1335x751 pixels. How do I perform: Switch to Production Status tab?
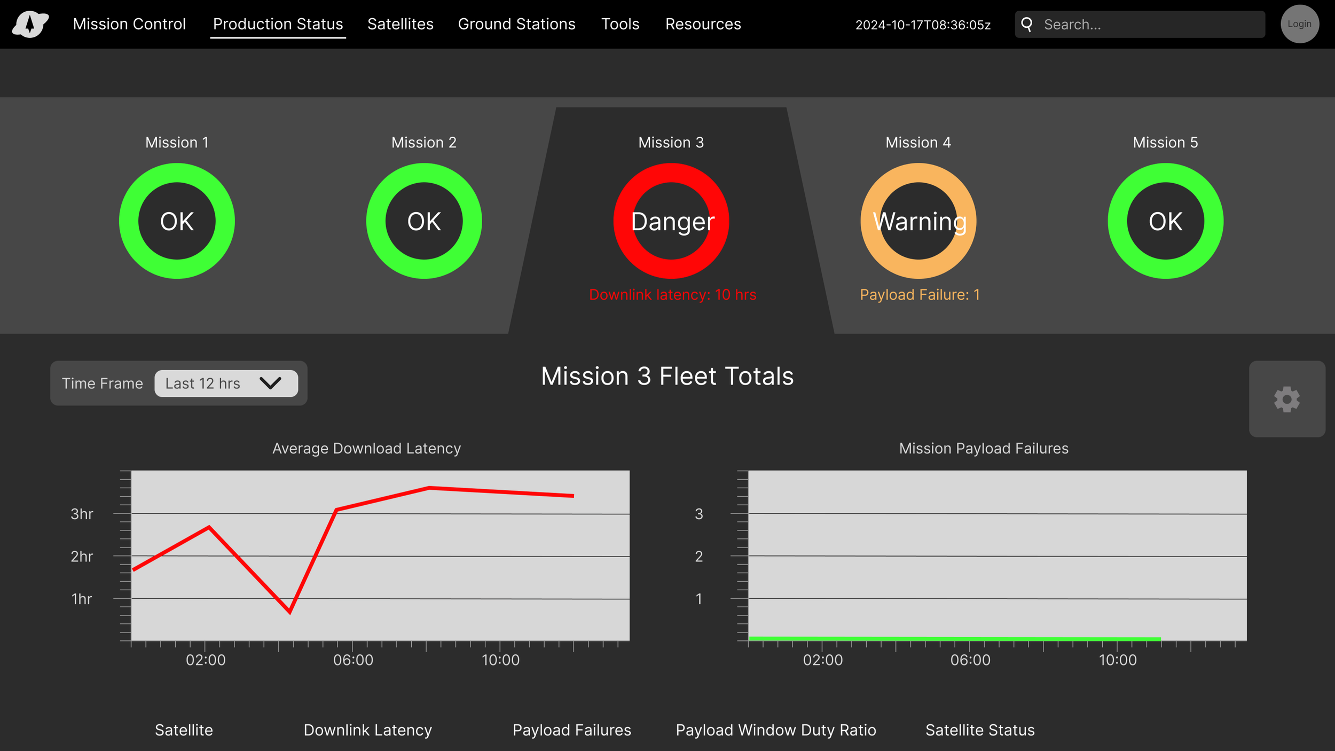pyautogui.click(x=278, y=24)
